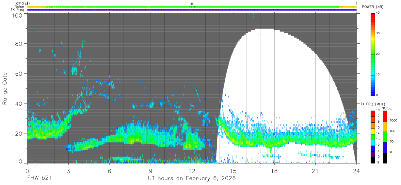Click the 151 CPID marker above the plot
This screenshot has height=185, width=401.
192,4
